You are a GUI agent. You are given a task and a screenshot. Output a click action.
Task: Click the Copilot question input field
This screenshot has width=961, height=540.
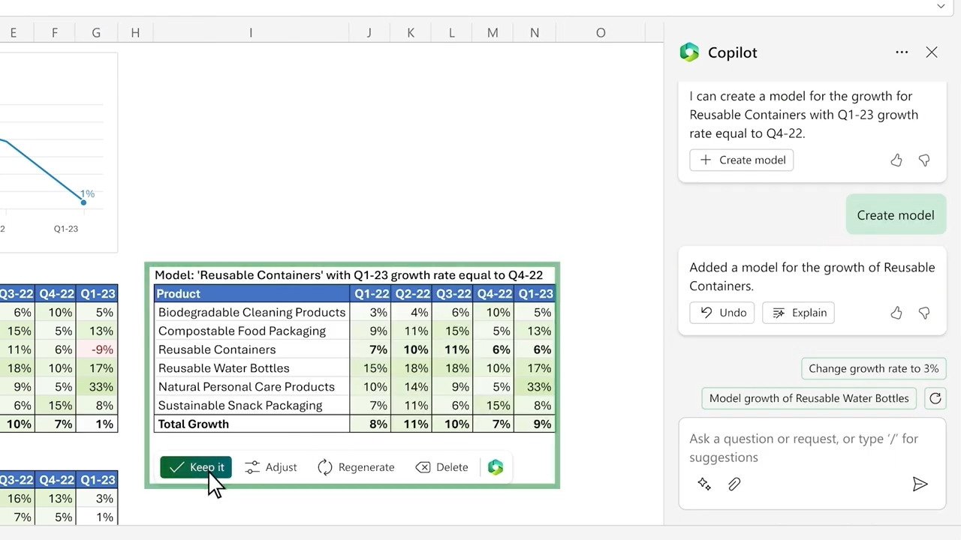coord(803,448)
